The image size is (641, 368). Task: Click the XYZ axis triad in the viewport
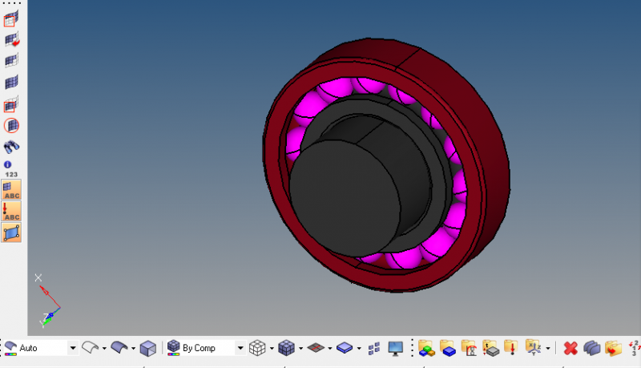pyautogui.click(x=49, y=302)
